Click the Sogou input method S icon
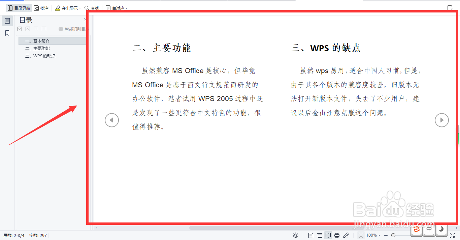460x240 pixels. tap(417, 229)
